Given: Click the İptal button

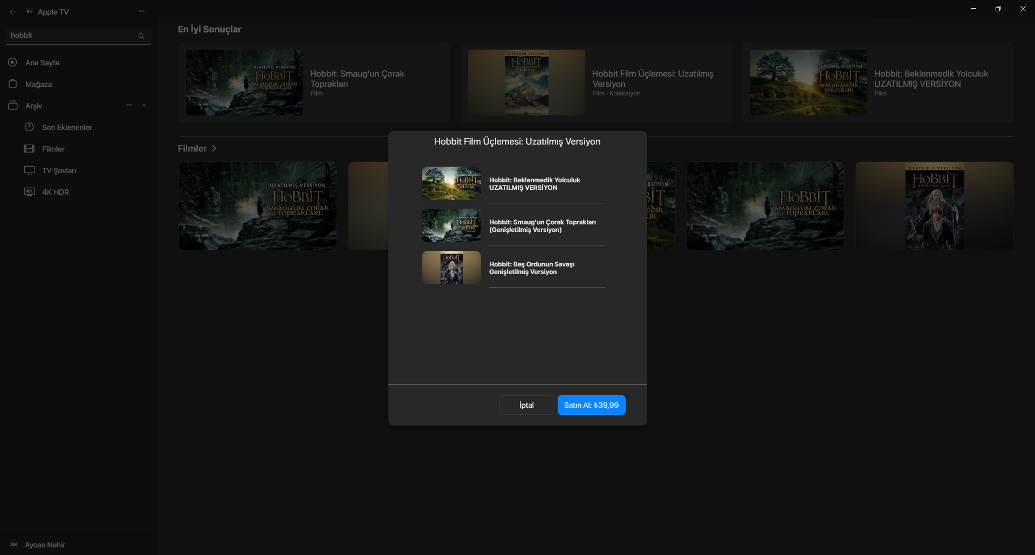Looking at the screenshot, I should tap(526, 405).
